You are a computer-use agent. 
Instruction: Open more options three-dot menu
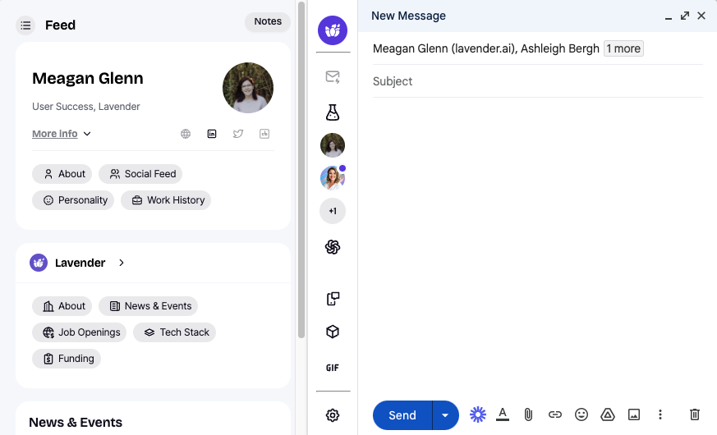[x=660, y=414]
